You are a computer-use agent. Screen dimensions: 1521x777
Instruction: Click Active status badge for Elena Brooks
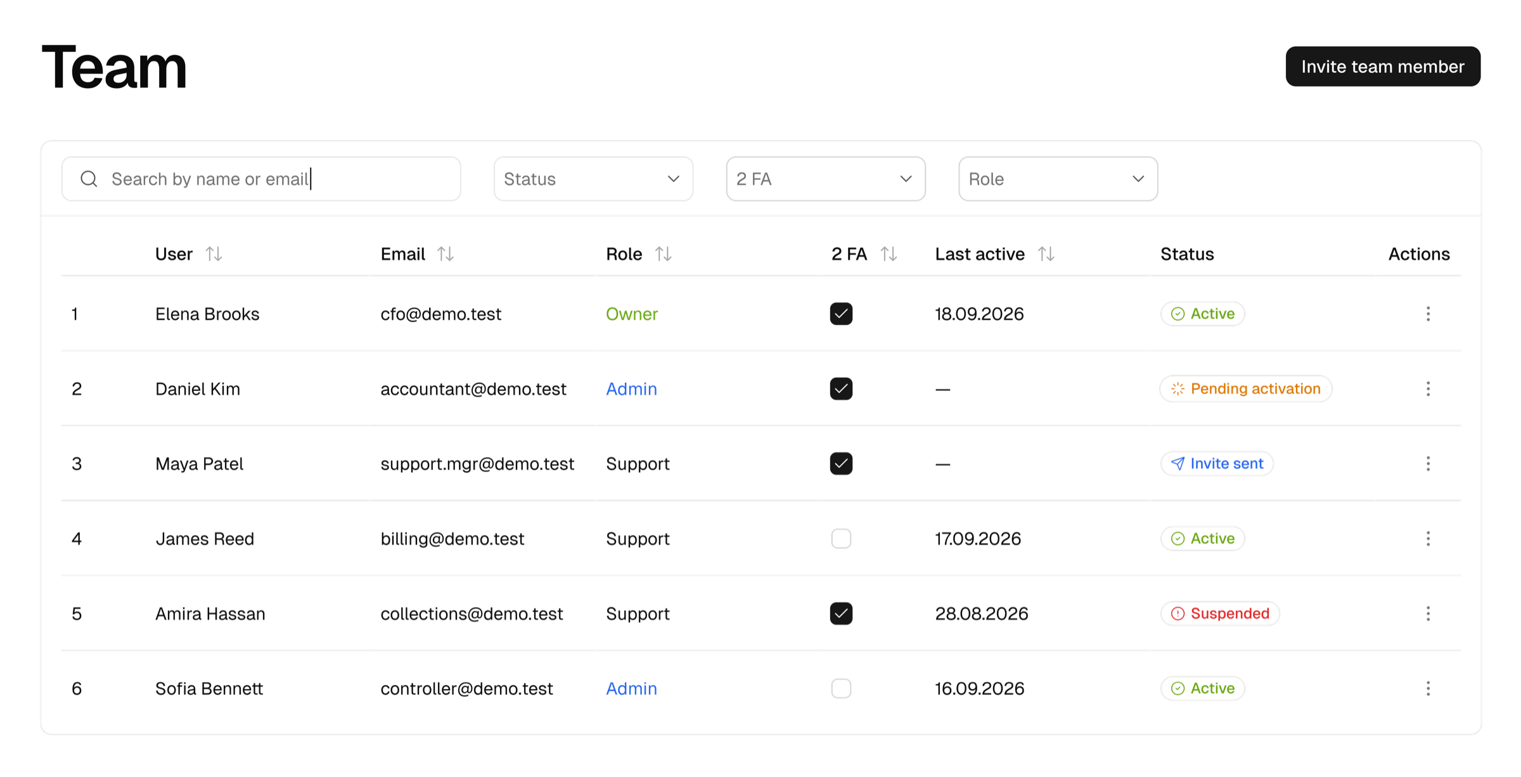coord(1202,314)
